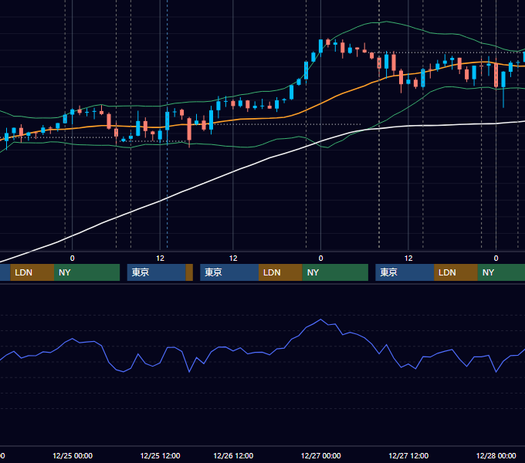Viewport: 525px width, 463px height.
Task: Click the 12/27 12:00 time axis label
Action: (x=408, y=455)
